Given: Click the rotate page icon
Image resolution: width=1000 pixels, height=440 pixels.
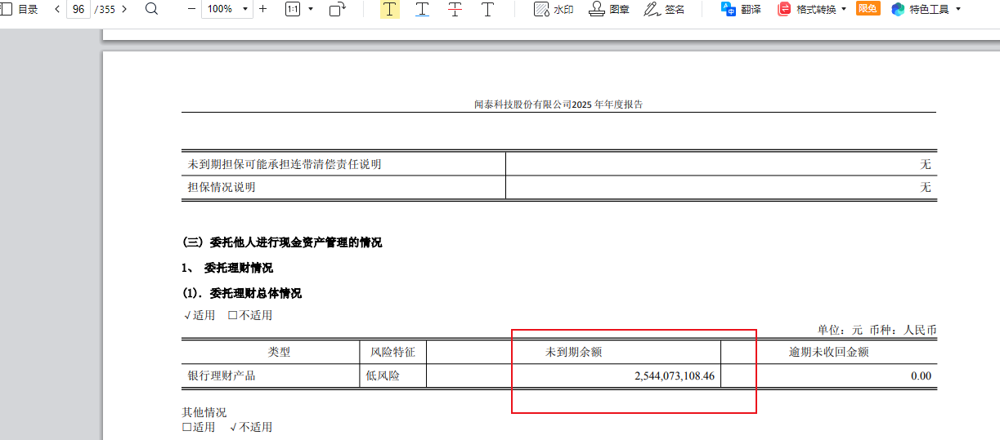Looking at the screenshot, I should [x=337, y=10].
